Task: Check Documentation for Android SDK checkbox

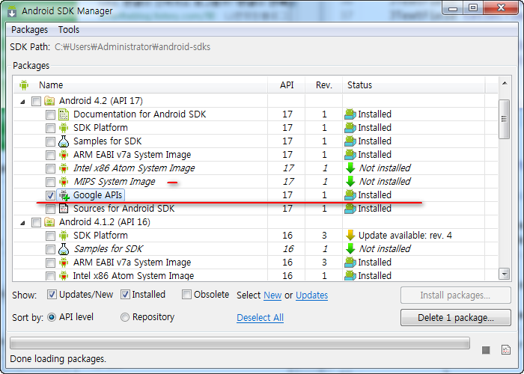Action: pyautogui.click(x=50, y=115)
